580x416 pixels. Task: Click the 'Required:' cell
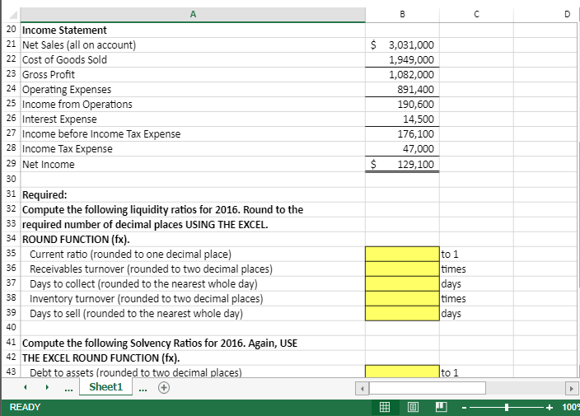point(193,194)
